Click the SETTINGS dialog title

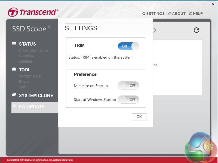tap(81, 28)
